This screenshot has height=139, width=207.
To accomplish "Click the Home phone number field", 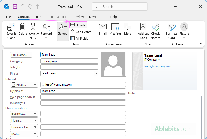I will click(x=83, y=120).
